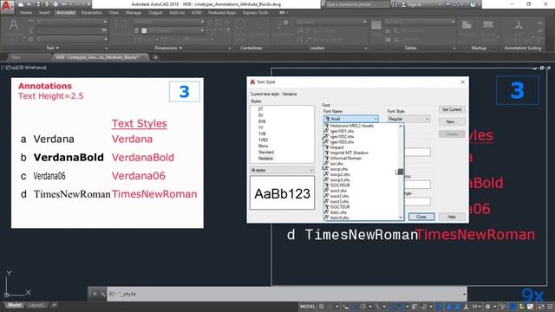Toggle AutoScale annotation icon in status bar
The height and width of the screenshot is (312, 555).
point(458,306)
